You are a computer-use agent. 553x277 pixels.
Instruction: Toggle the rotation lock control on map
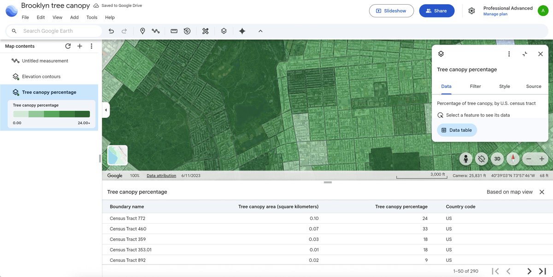click(x=482, y=159)
